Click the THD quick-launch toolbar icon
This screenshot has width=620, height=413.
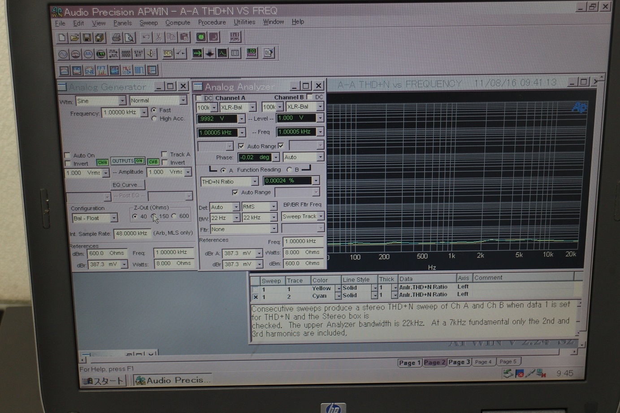[x=77, y=70]
